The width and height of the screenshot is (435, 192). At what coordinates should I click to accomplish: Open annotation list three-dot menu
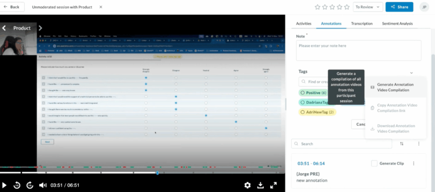point(418,144)
